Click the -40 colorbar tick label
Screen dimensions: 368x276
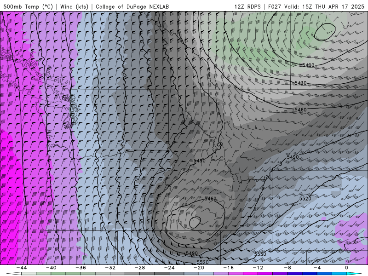[51, 268]
